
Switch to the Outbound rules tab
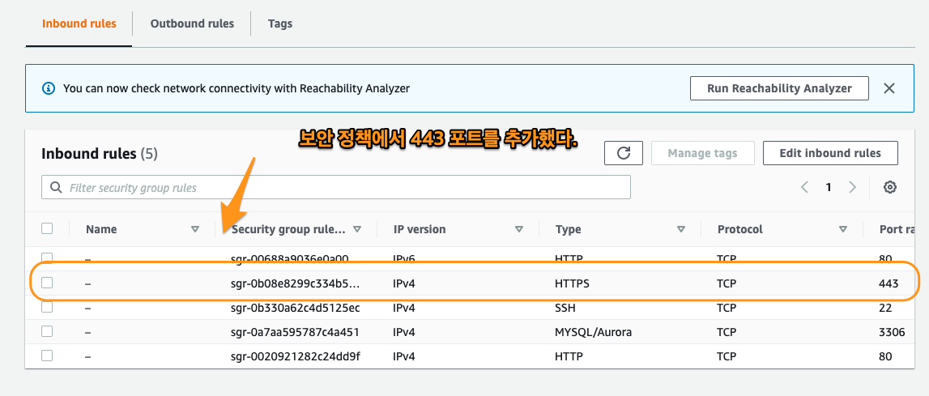192,23
